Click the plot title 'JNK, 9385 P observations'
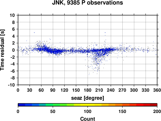Viewport: 161px width, 121px height. 88,3
